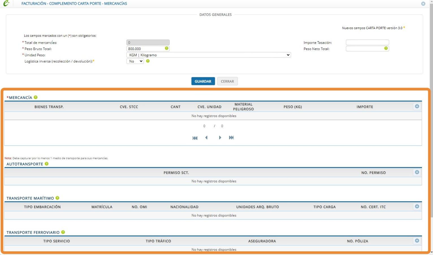Go to first page of Mercancía table
Image resolution: width=433 pixels, height=255 pixels.
pyautogui.click(x=195, y=138)
